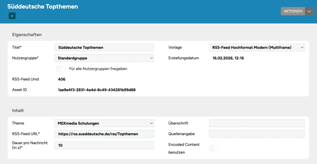The image size is (317, 164).
Task: Open the AKTIONEN button
Action: point(293,11)
